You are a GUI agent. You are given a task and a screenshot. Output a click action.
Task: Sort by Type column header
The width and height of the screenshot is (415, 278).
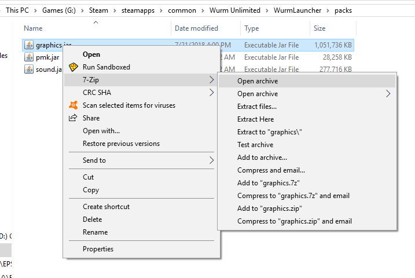coord(251,28)
